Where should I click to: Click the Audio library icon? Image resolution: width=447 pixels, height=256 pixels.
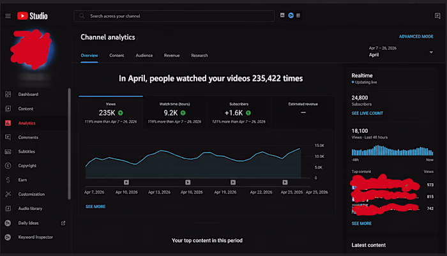(8, 208)
